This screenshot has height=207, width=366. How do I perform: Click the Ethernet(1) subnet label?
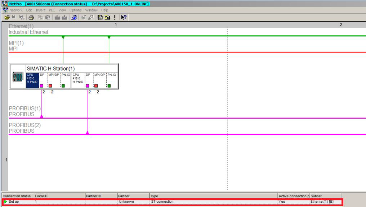[x=21, y=26]
